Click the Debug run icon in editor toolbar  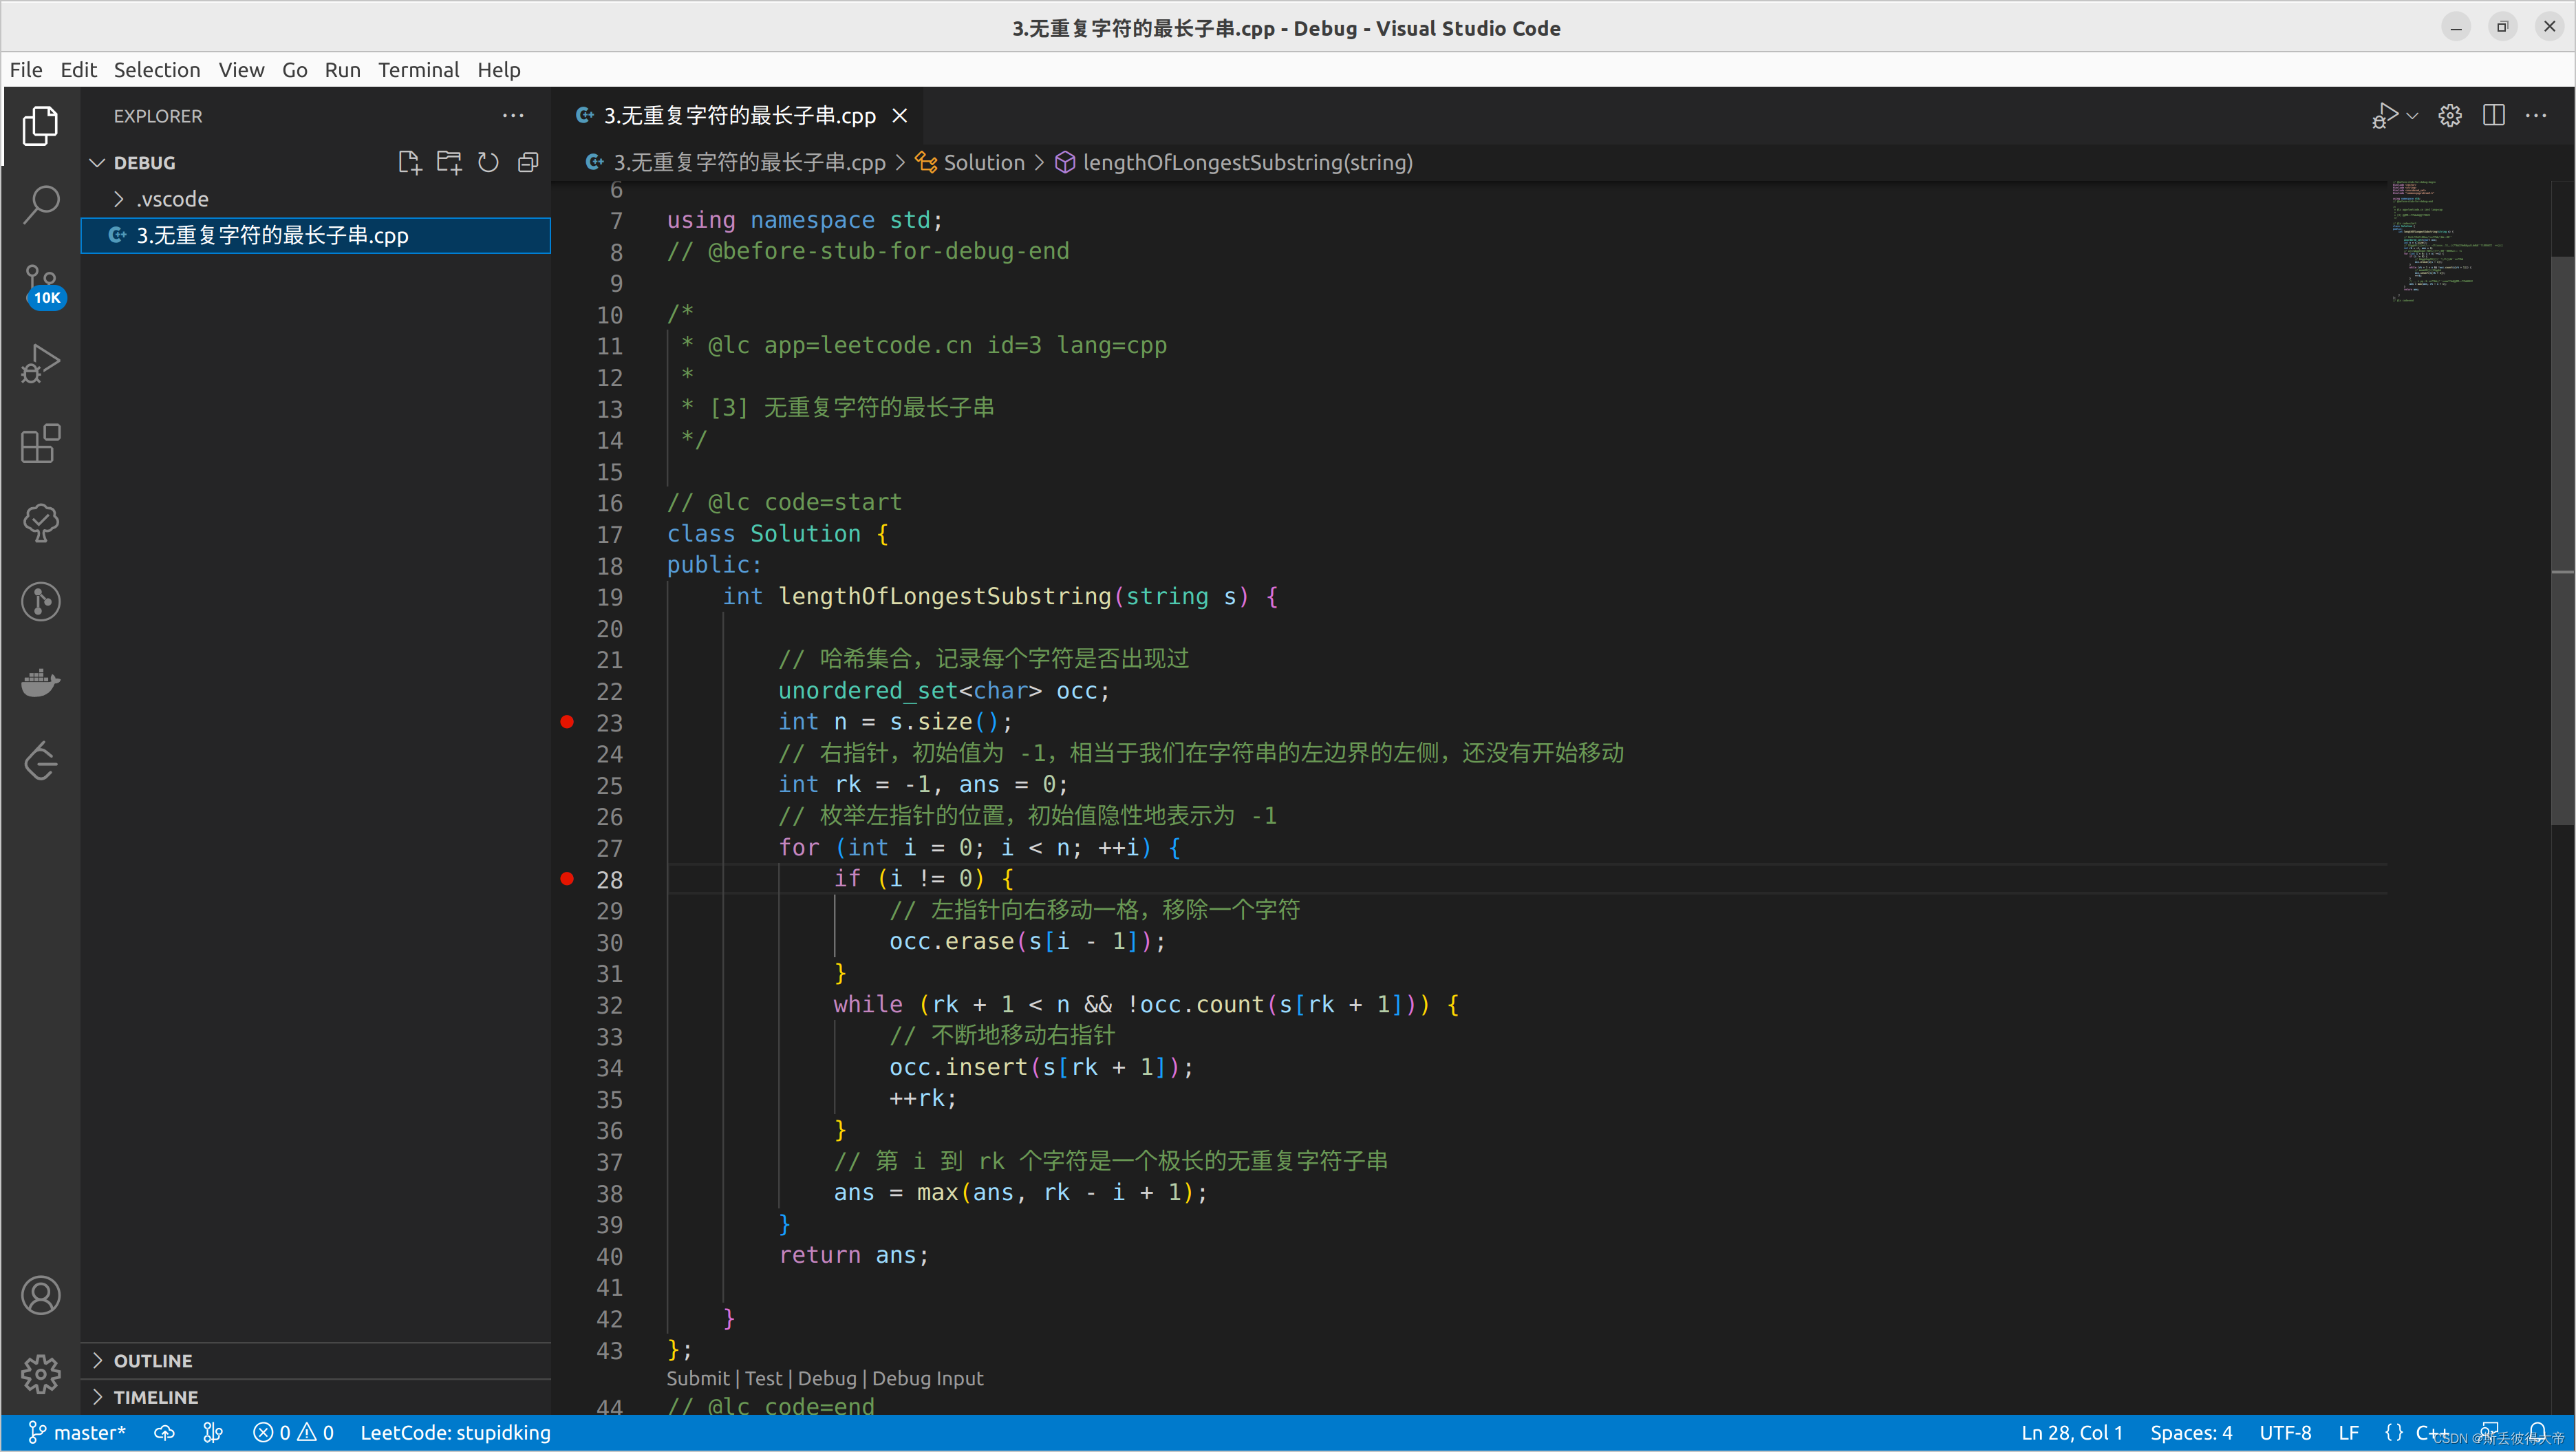coord(2384,116)
